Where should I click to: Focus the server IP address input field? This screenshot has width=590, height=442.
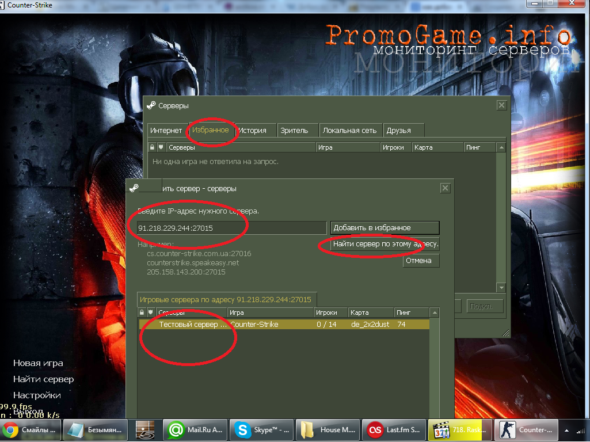(x=231, y=228)
